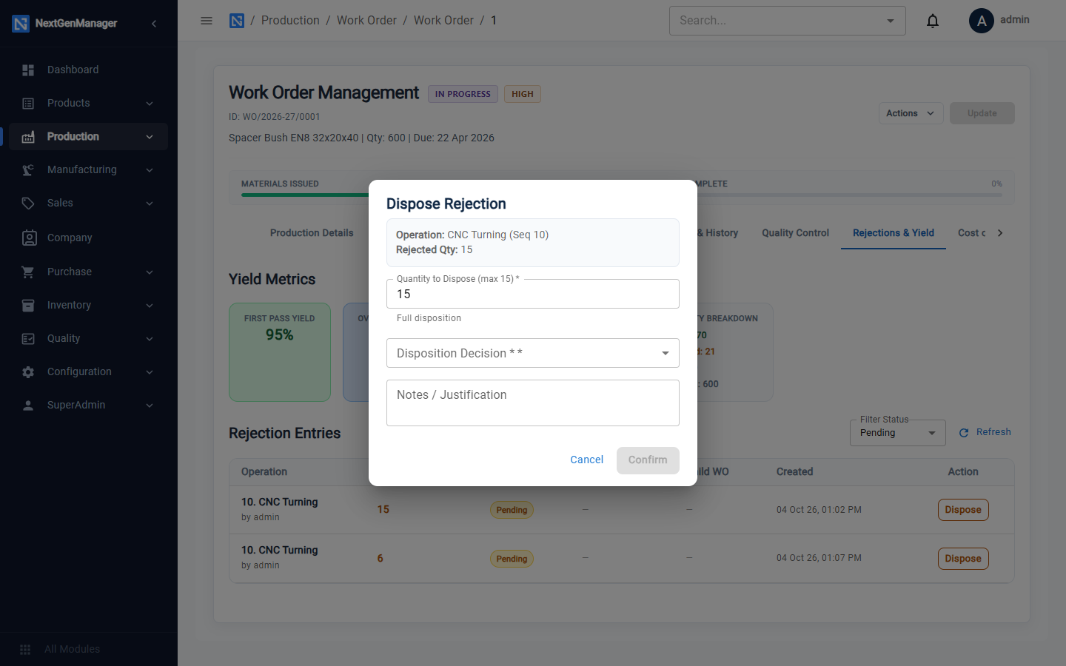Screen dimensions: 1066x666
Task: Open the Disposition Decision dropdown
Action: (x=533, y=353)
